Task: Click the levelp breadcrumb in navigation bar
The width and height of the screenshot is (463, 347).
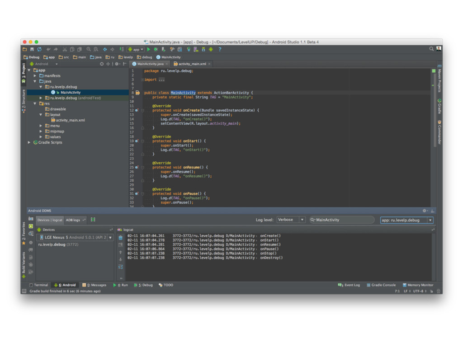Action: (126, 57)
